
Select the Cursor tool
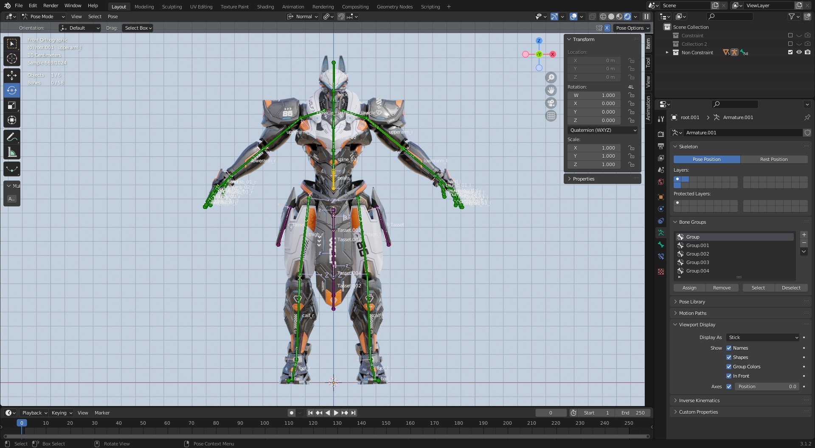click(x=12, y=58)
